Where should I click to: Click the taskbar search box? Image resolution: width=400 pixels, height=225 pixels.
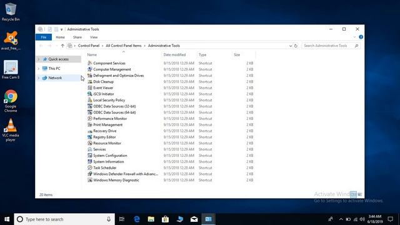tap(64, 219)
